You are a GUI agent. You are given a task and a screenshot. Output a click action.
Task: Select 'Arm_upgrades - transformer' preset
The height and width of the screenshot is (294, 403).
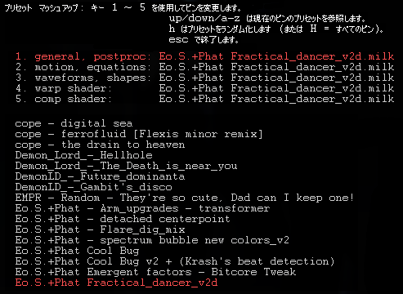coord(142,208)
